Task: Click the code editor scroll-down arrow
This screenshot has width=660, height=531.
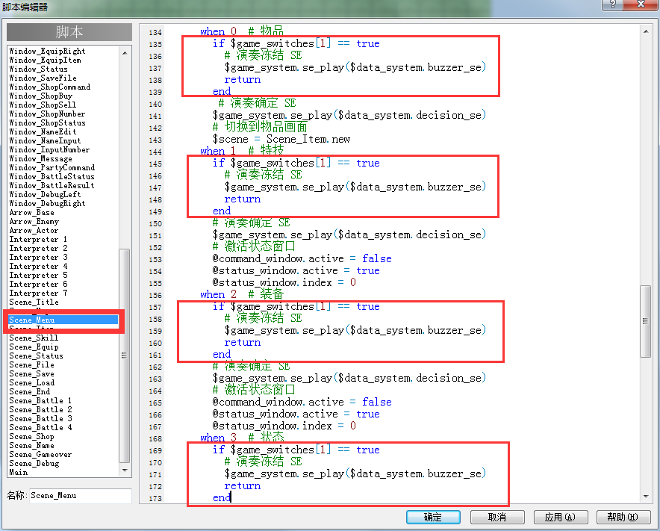Action: coord(646,497)
